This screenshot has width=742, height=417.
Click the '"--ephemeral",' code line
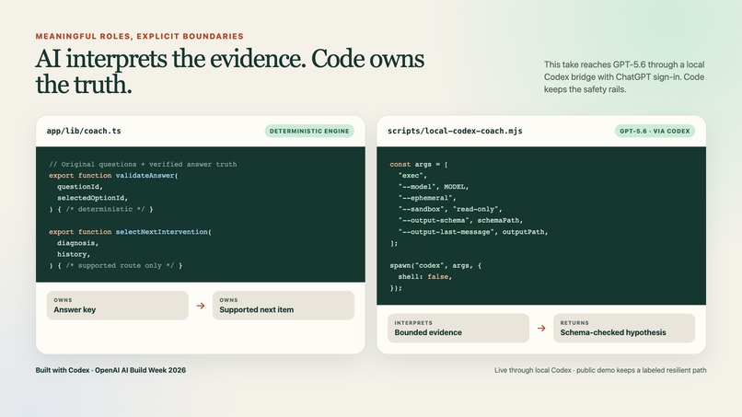[427, 198]
